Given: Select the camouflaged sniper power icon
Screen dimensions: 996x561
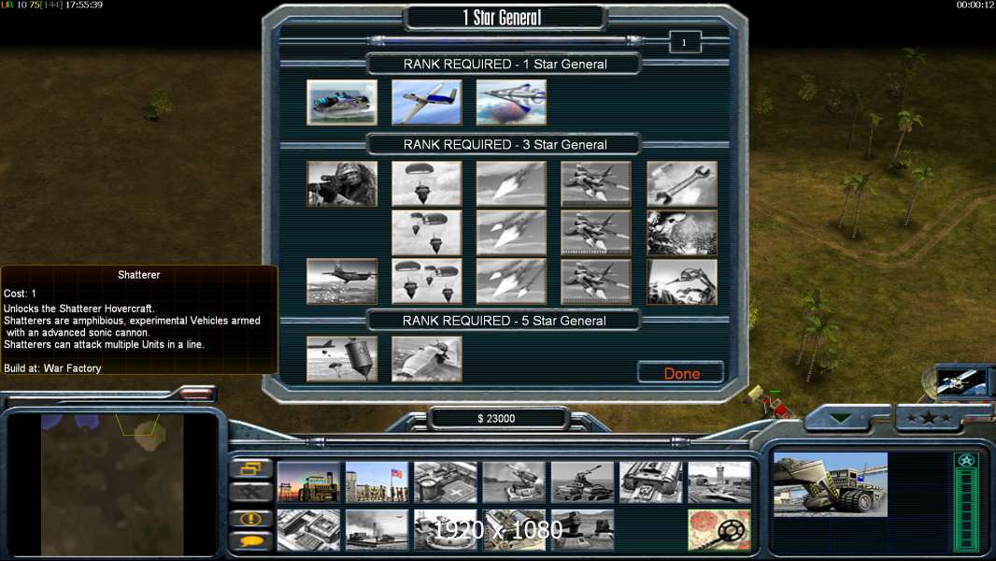Looking at the screenshot, I should click(342, 183).
